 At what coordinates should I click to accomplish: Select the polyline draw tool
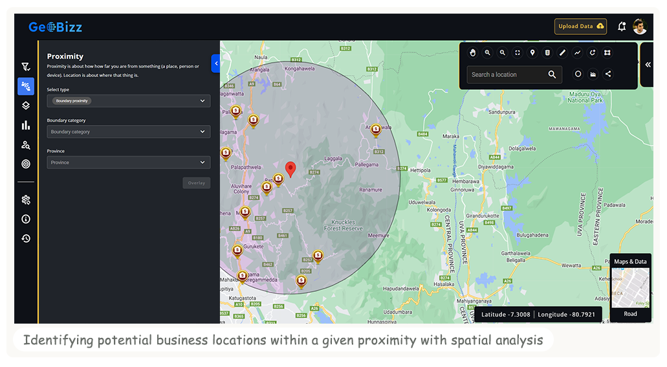[x=577, y=52]
